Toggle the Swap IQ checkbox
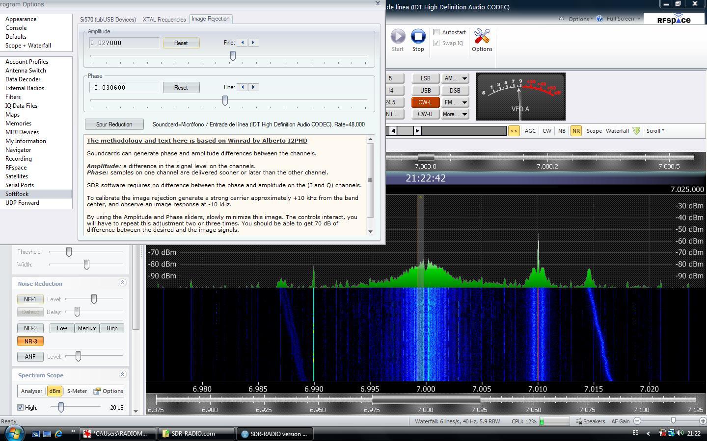This screenshot has width=707, height=441. (436, 43)
